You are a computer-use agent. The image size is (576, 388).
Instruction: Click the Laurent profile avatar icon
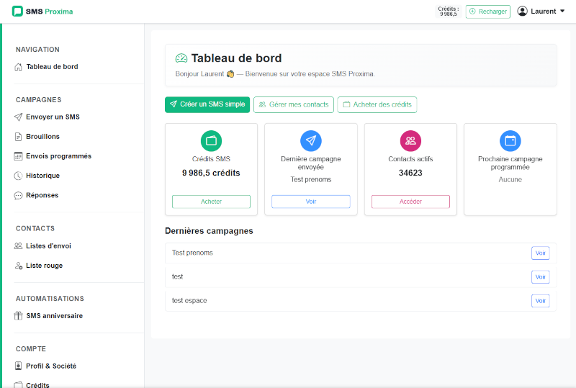pos(522,12)
